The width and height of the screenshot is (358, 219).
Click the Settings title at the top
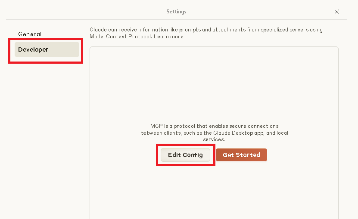click(176, 12)
